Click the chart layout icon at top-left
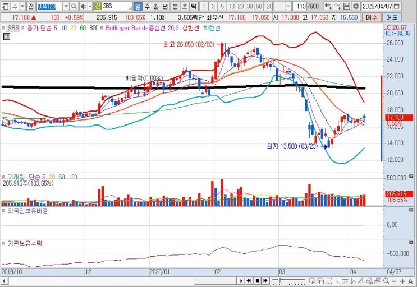This screenshot has height=287, width=417. tap(6, 6)
